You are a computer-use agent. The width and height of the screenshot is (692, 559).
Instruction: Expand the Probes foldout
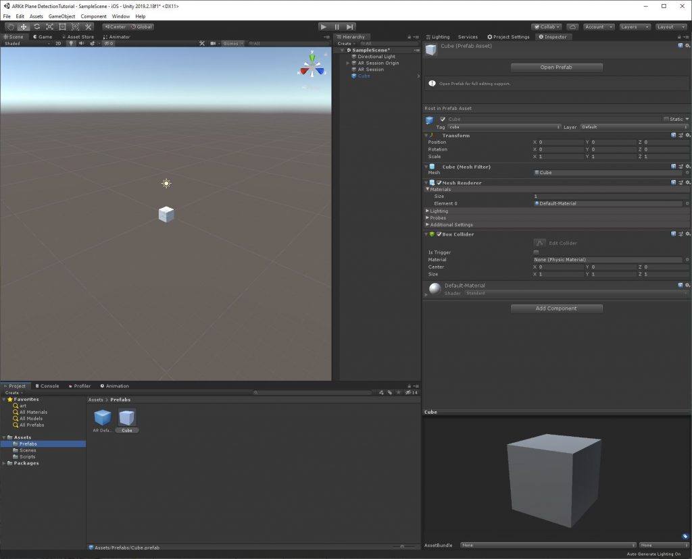point(427,218)
